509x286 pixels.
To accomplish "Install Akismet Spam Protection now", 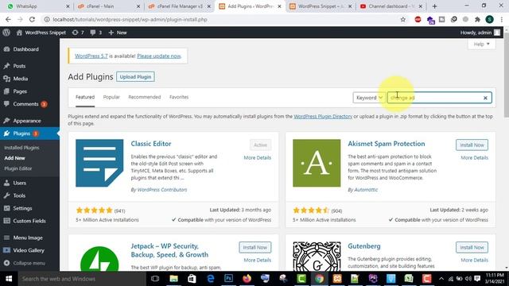I will [472, 145].
